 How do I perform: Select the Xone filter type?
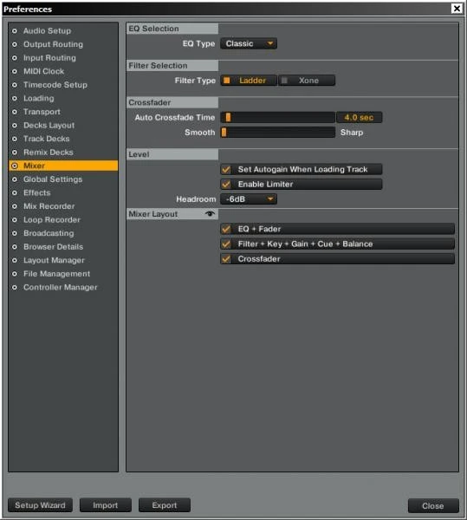(307, 81)
